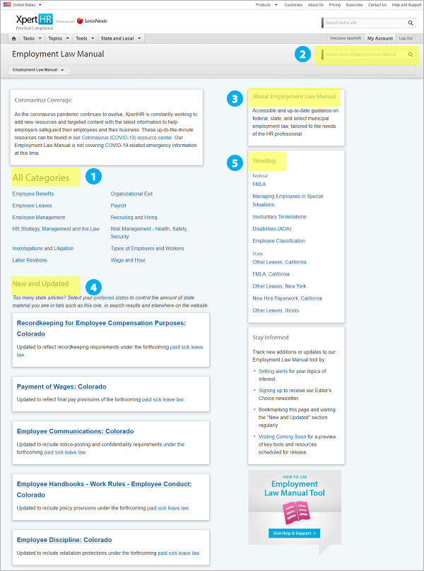Open Recordkeeping for Employee Compensation Purposes: Colorado

coord(101,329)
